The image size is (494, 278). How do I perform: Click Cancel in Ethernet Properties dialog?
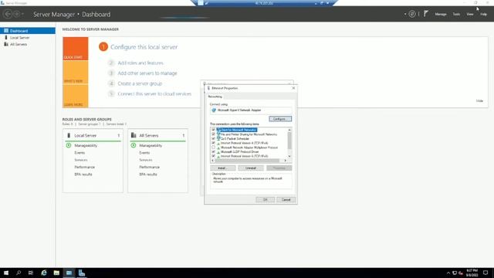click(x=286, y=200)
